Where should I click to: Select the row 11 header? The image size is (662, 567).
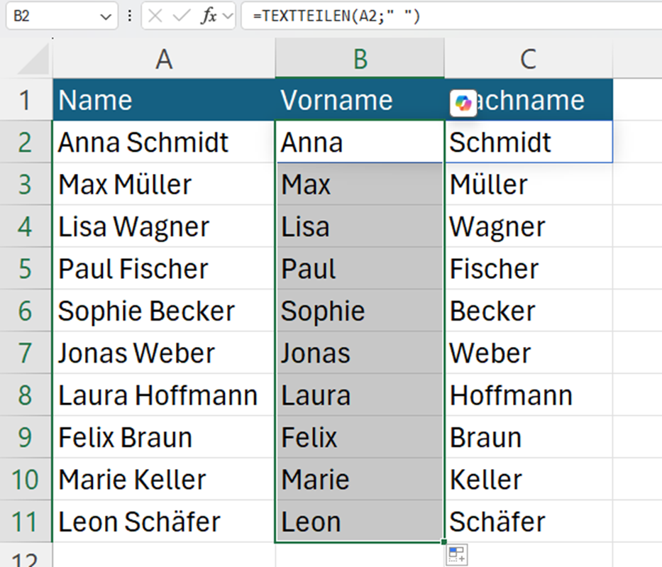point(26,522)
